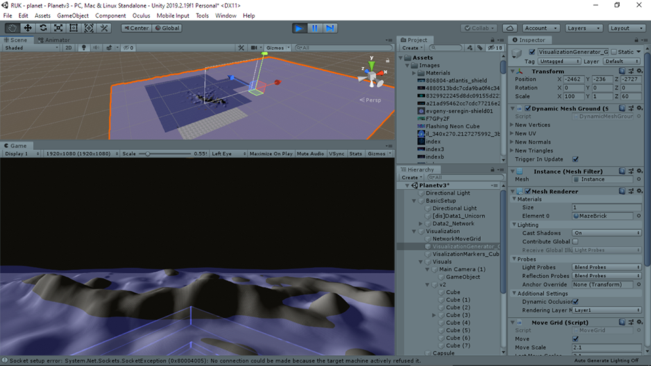Screen dimensions: 651x366
Task: Enable Contribute Global checkbox
Action: 576,241
